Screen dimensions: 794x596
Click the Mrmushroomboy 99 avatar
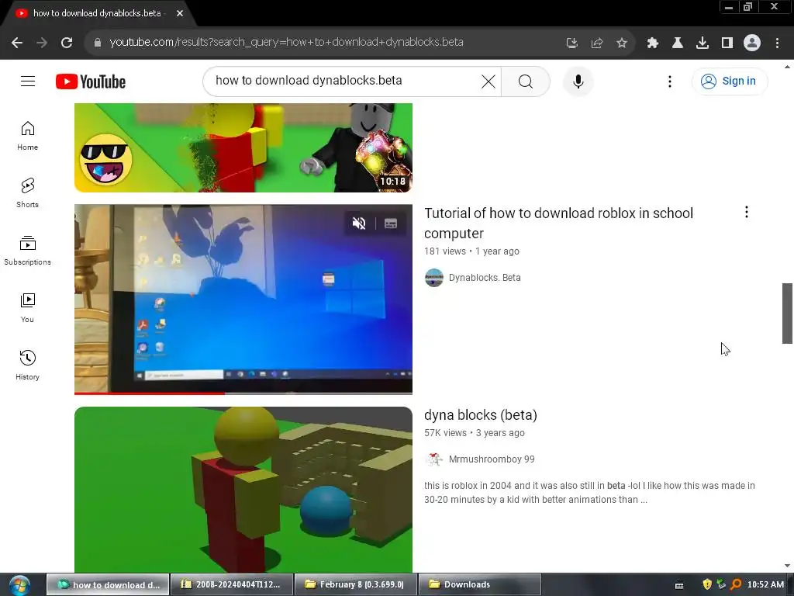434,459
